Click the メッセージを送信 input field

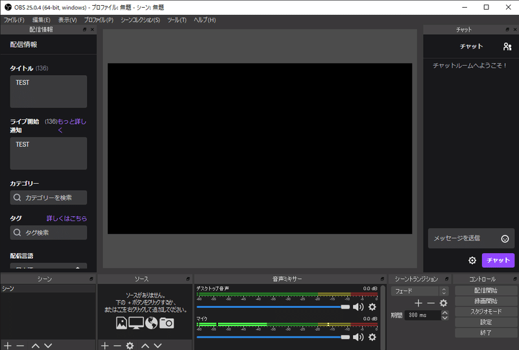471,238
